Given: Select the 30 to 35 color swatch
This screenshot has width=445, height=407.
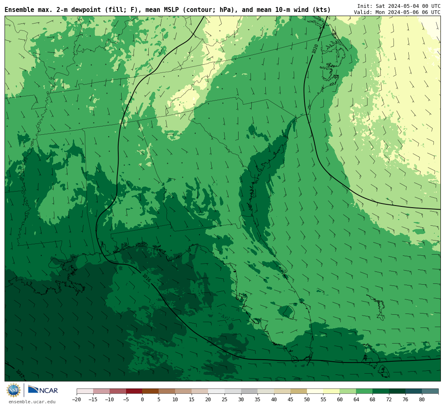Looking at the screenshot, I should tap(249, 391).
